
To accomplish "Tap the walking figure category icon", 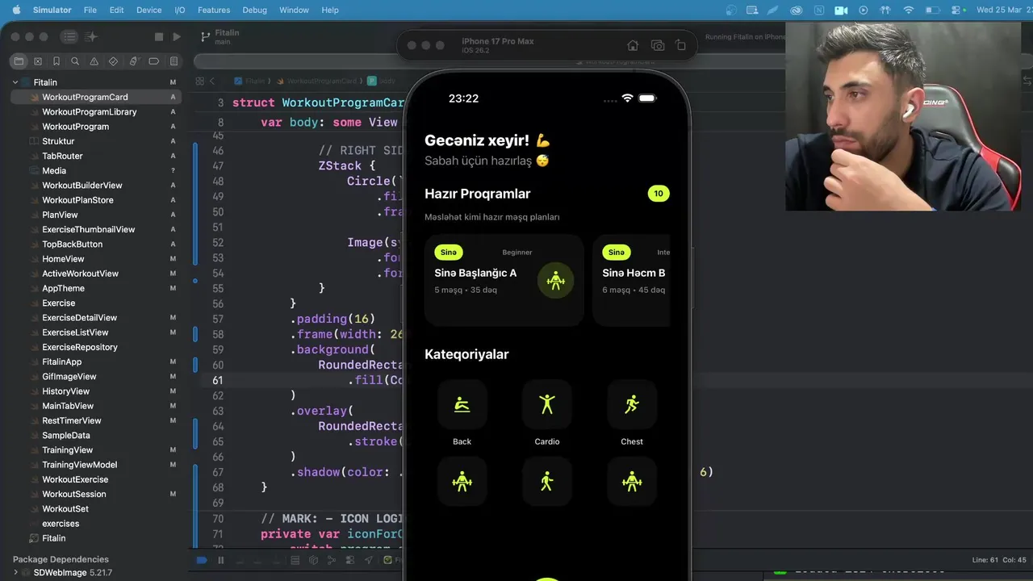I will [547, 482].
